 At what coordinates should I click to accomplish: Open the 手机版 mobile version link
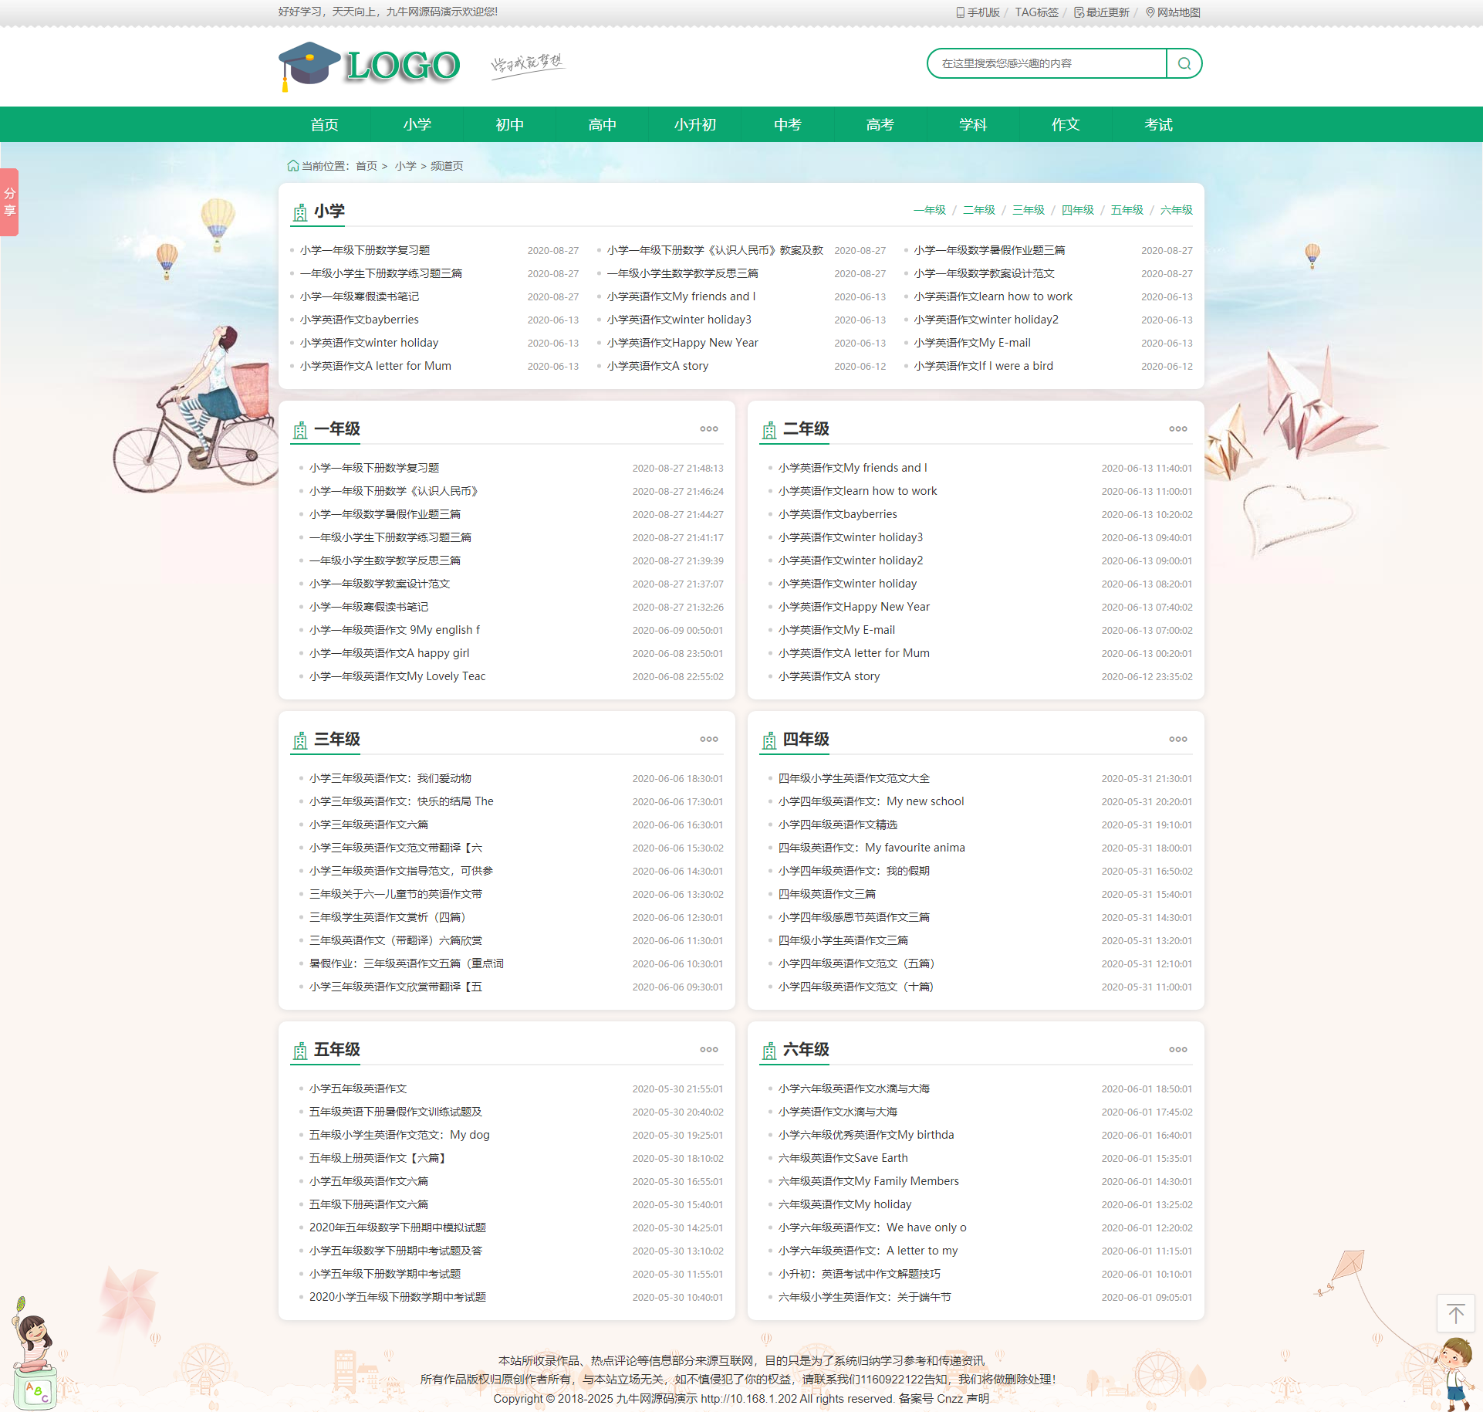(978, 12)
